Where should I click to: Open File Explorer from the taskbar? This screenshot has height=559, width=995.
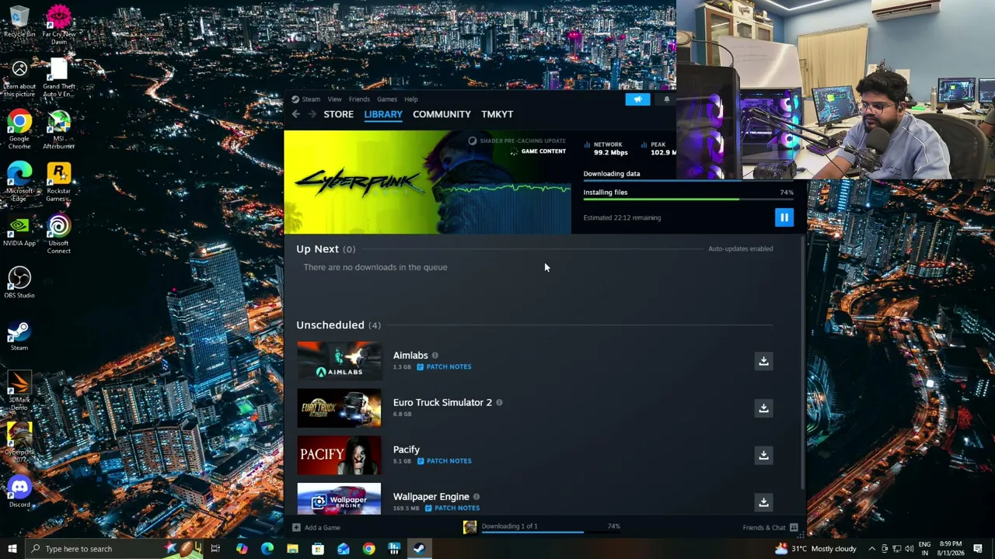(292, 549)
